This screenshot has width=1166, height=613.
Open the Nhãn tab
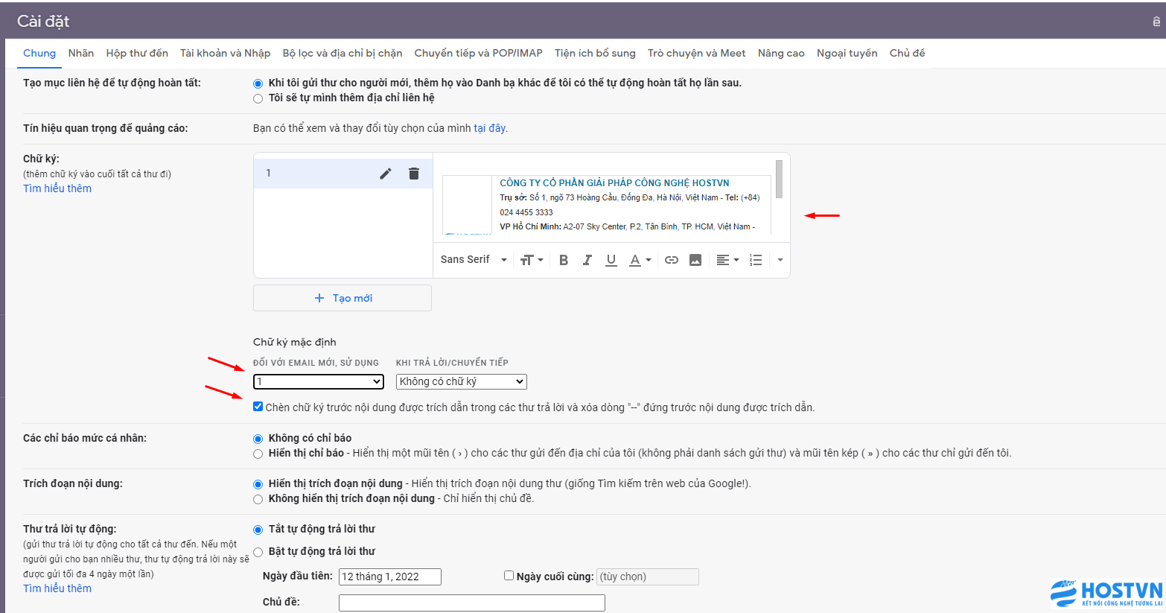tap(81, 53)
